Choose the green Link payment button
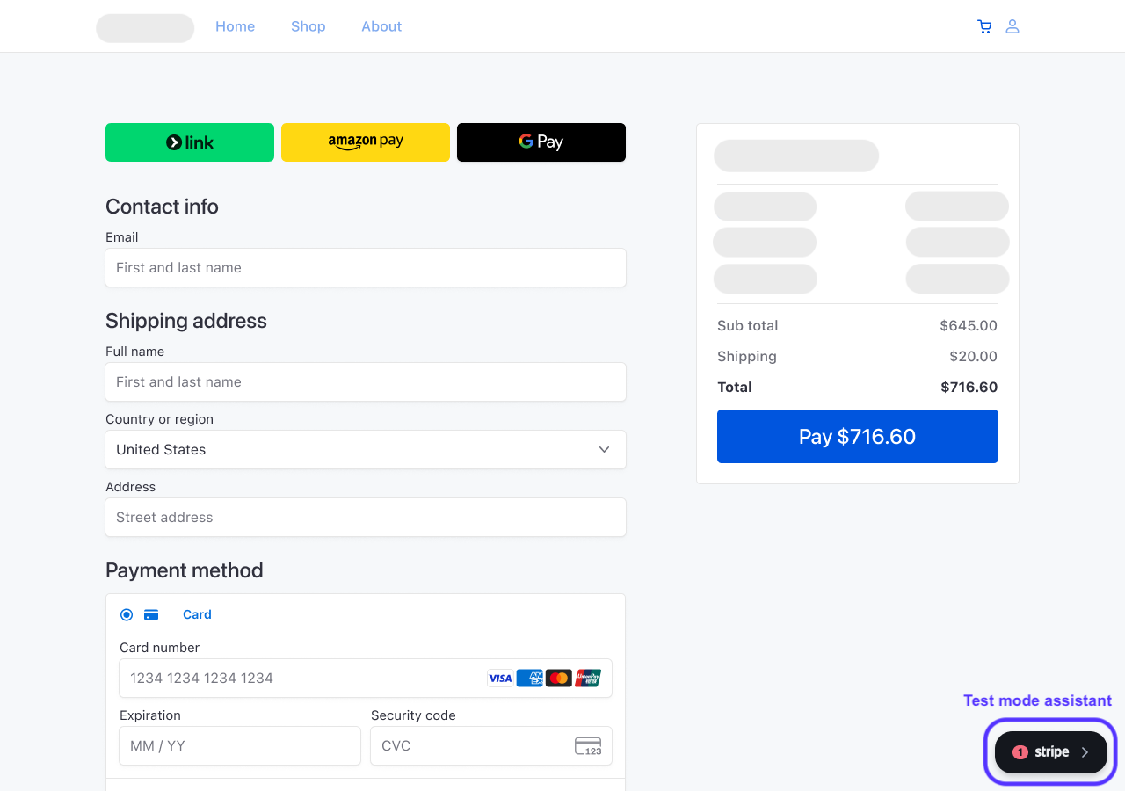 190,142
